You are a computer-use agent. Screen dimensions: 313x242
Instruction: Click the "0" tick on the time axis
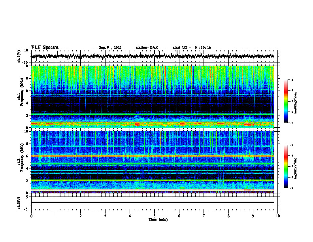click(x=31, y=216)
